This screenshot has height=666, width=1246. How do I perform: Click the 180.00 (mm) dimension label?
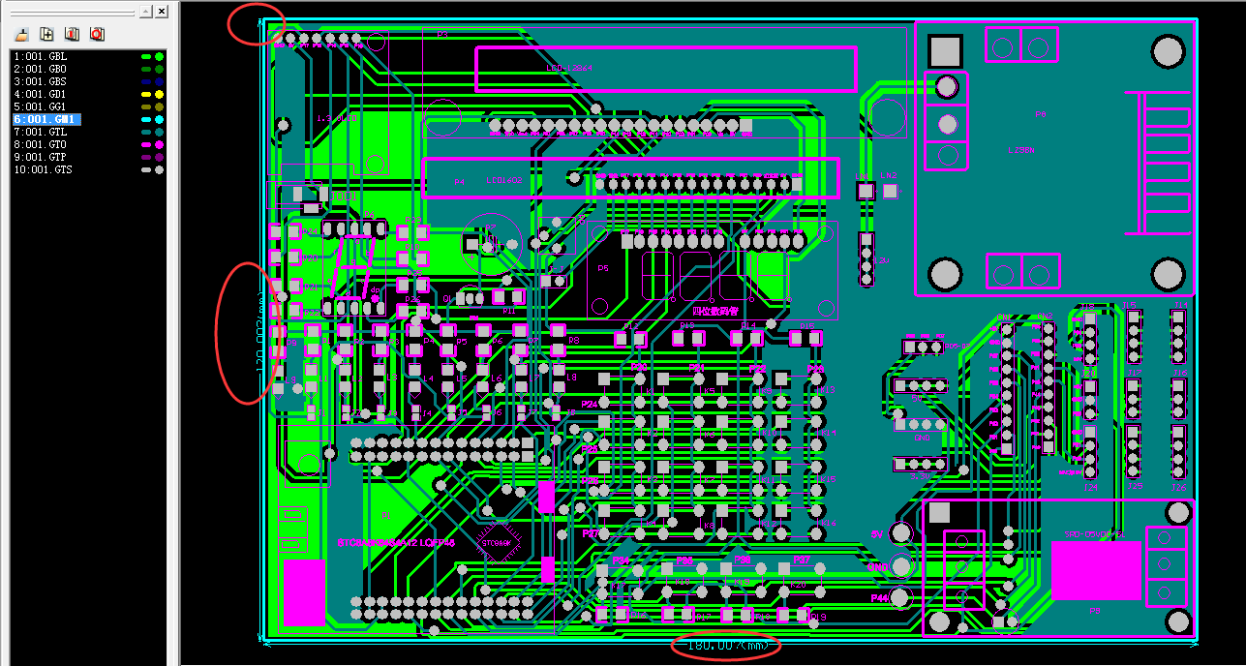[727, 645]
